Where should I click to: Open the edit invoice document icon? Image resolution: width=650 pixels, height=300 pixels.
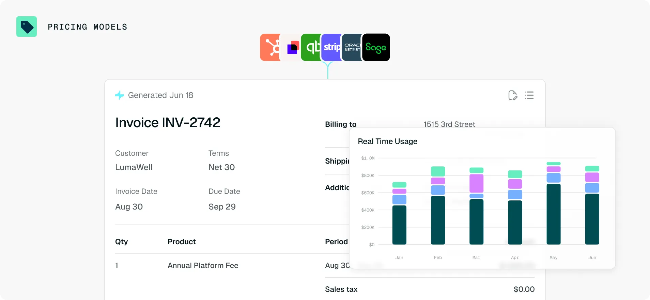(x=513, y=95)
